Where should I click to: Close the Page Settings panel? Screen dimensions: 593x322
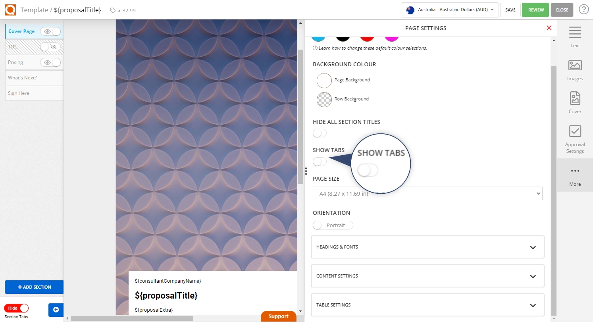pos(549,28)
